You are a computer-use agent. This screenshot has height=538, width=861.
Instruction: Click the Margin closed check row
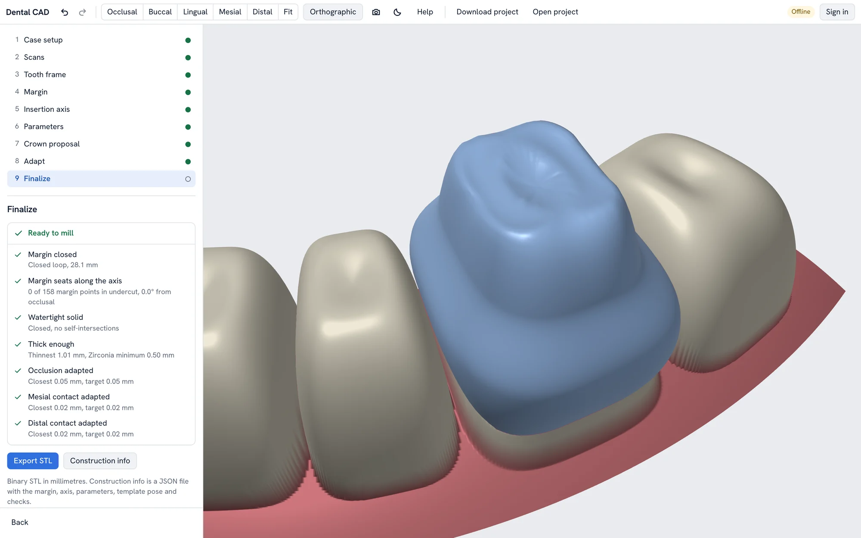101,260
